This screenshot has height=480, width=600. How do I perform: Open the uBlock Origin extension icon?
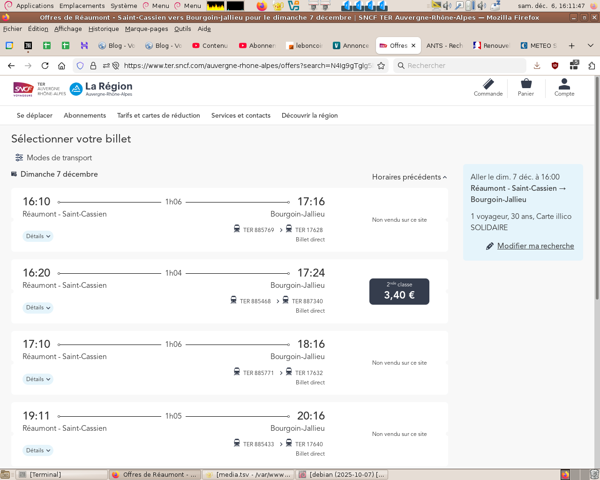click(x=555, y=66)
